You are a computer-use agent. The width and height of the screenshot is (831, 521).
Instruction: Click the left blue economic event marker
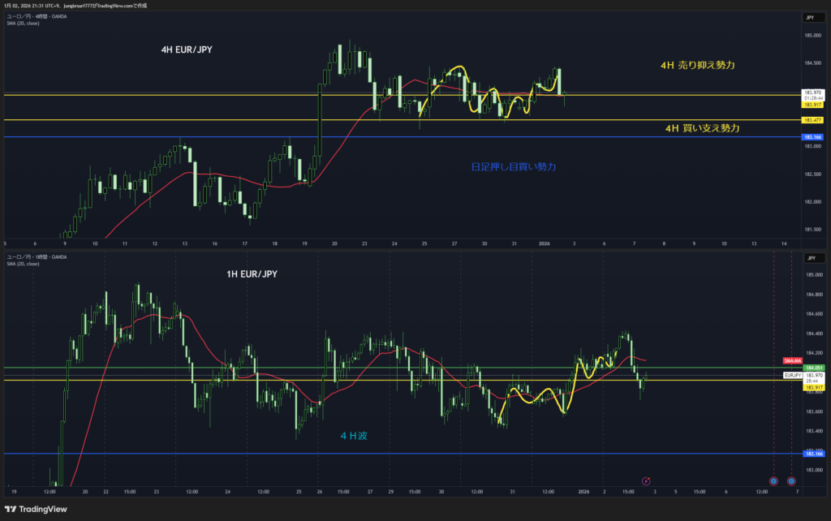tap(773, 481)
